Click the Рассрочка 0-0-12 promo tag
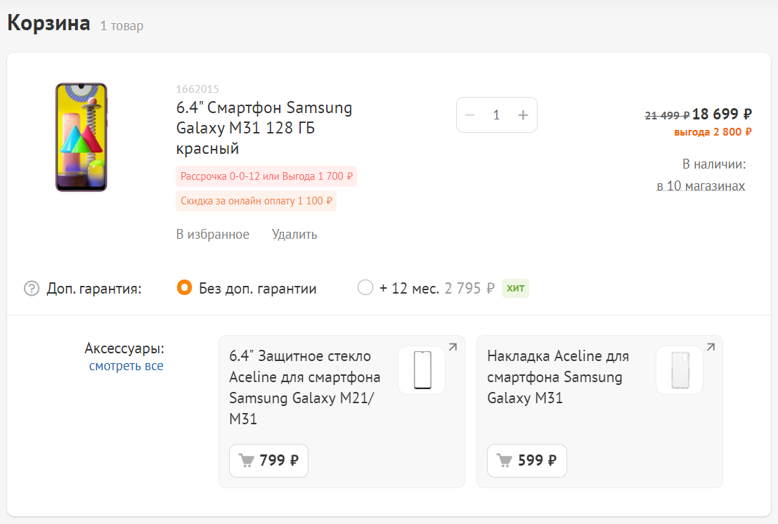The height and width of the screenshot is (524, 778). [x=266, y=176]
